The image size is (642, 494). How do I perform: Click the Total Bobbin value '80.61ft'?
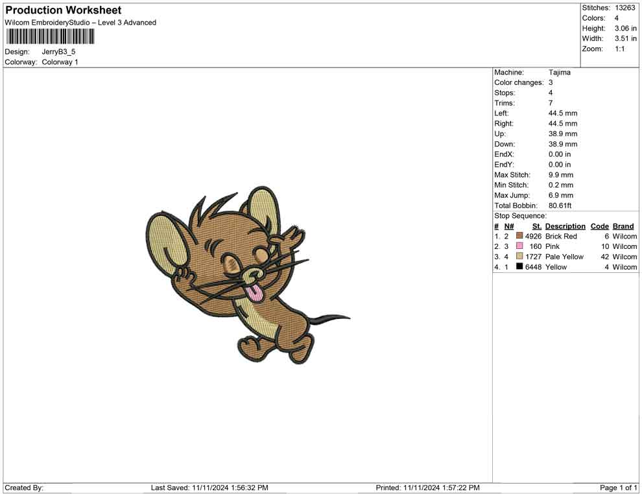point(560,206)
